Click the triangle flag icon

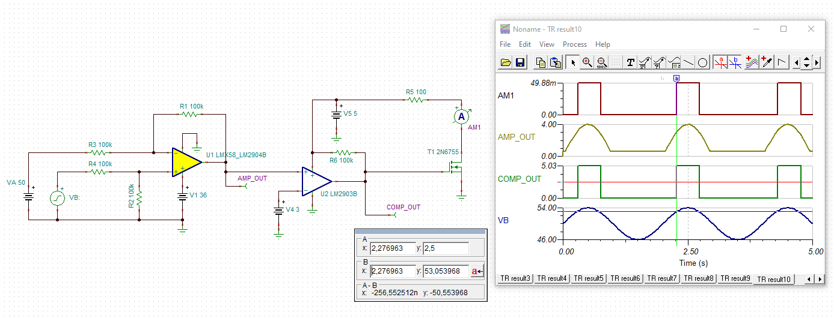click(x=782, y=62)
